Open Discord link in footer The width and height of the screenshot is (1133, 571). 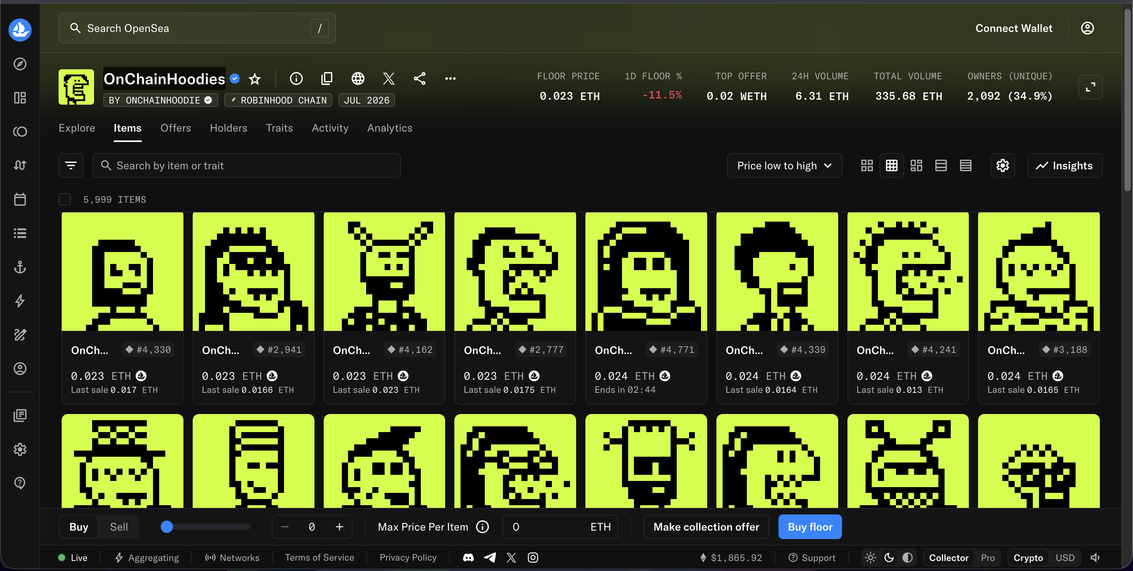[468, 558]
